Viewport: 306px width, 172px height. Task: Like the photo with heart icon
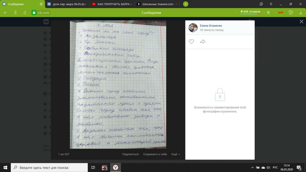pyautogui.click(x=191, y=42)
